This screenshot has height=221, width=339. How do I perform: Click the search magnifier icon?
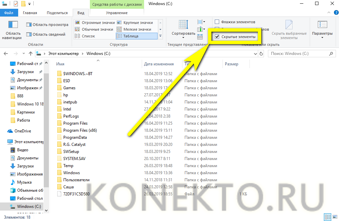(331, 54)
